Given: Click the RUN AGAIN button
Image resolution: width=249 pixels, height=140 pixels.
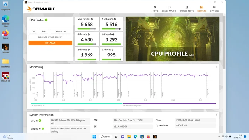Looking at the screenshot, I should point(51,43).
